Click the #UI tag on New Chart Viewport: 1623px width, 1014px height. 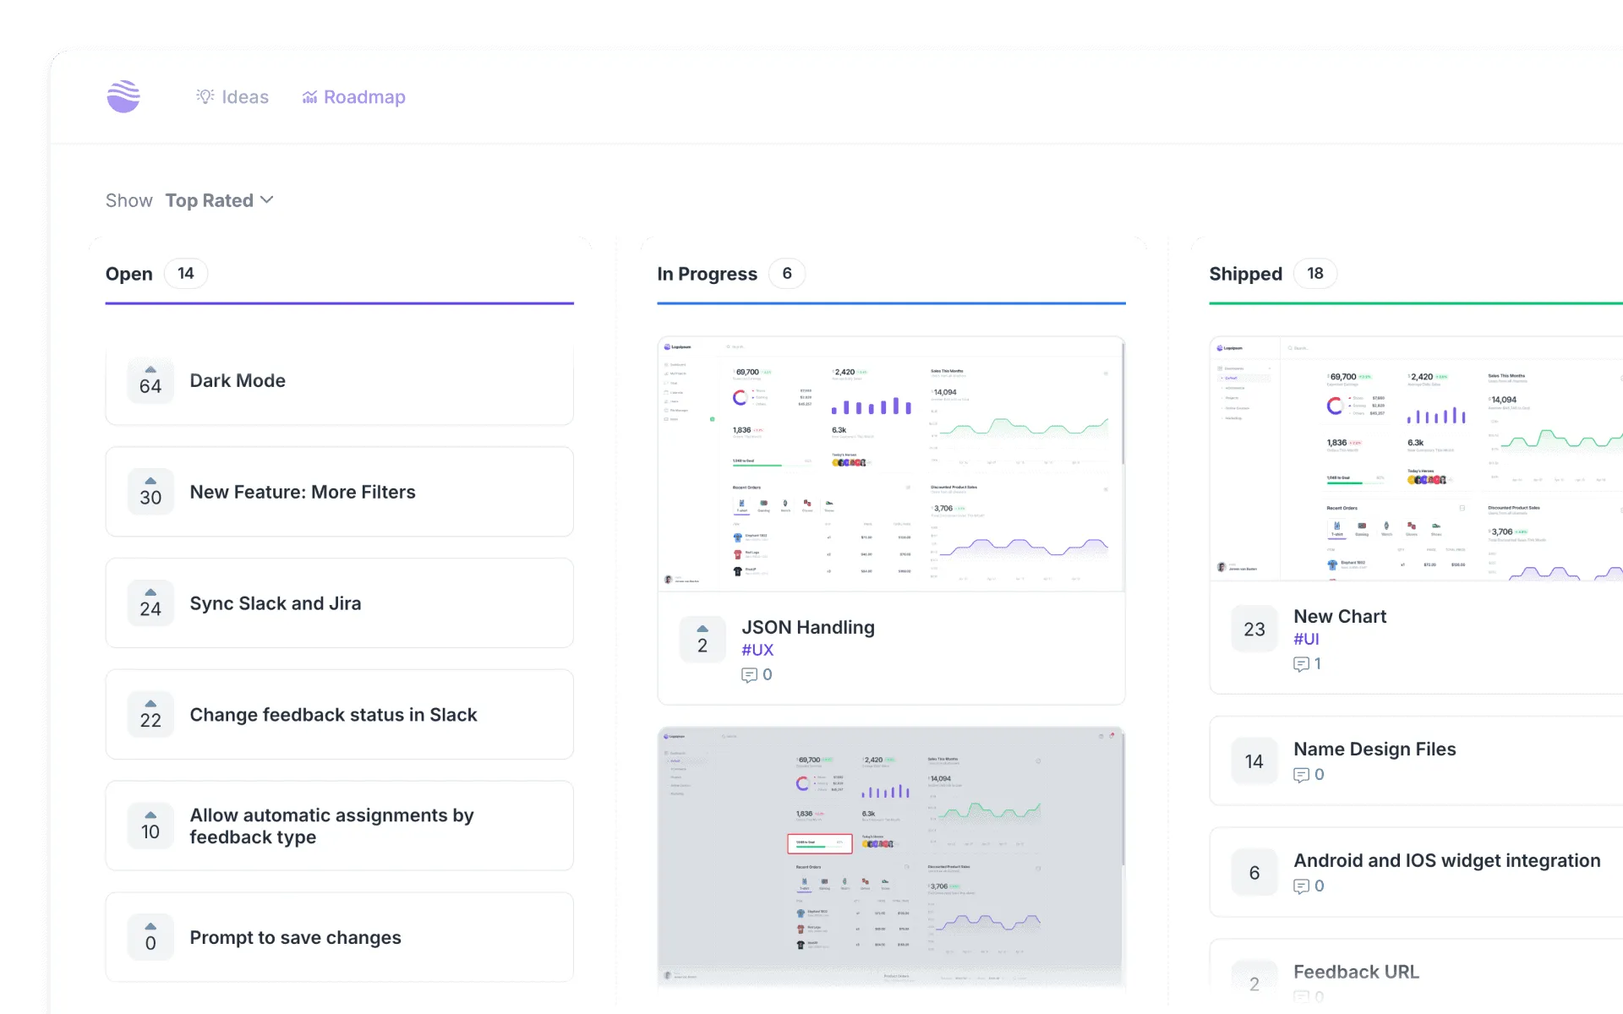point(1305,640)
